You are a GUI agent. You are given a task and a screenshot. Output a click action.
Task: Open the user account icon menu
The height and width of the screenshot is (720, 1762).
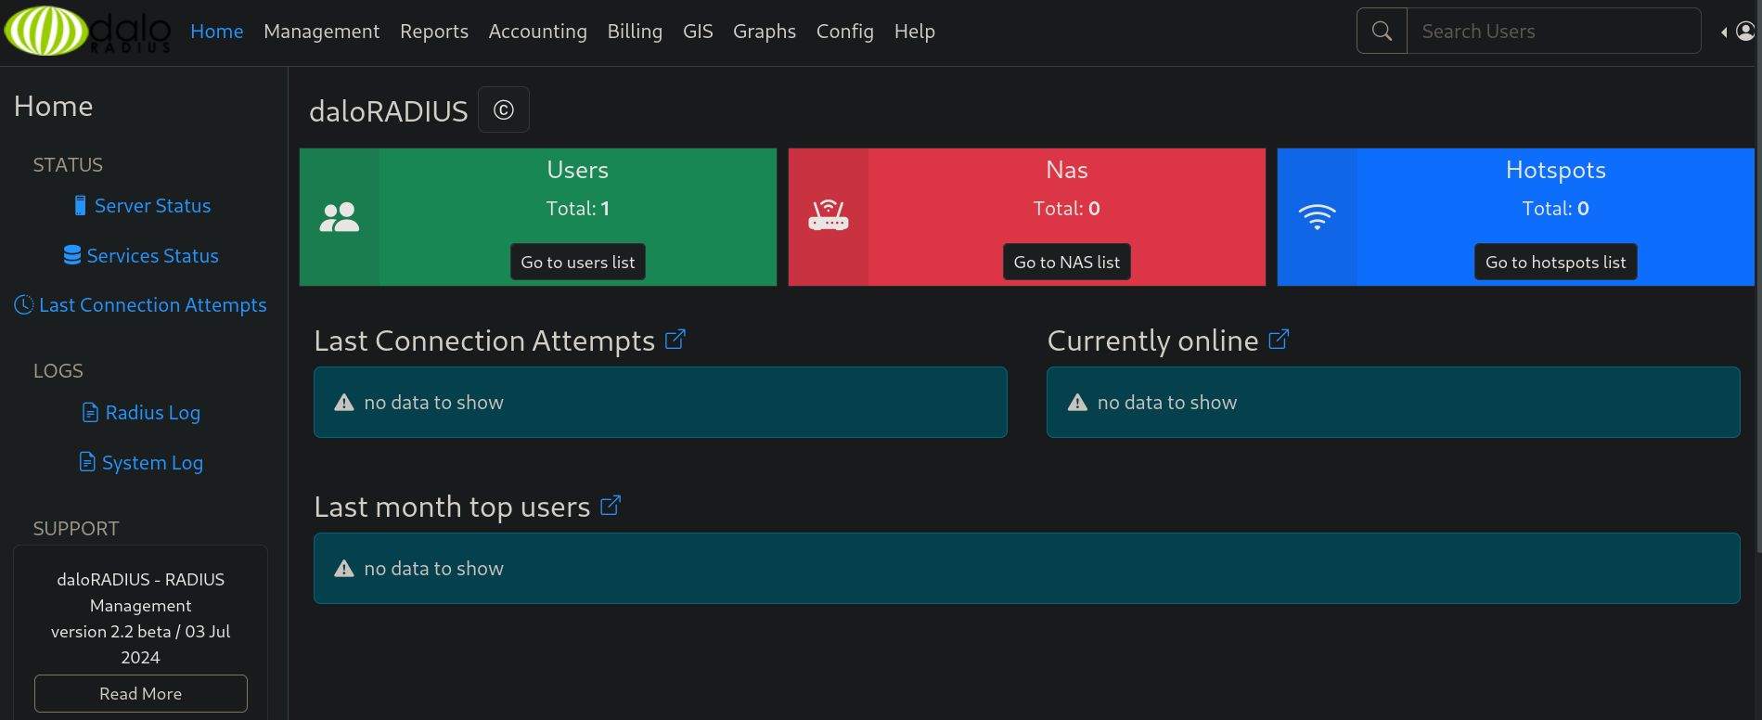[1744, 32]
